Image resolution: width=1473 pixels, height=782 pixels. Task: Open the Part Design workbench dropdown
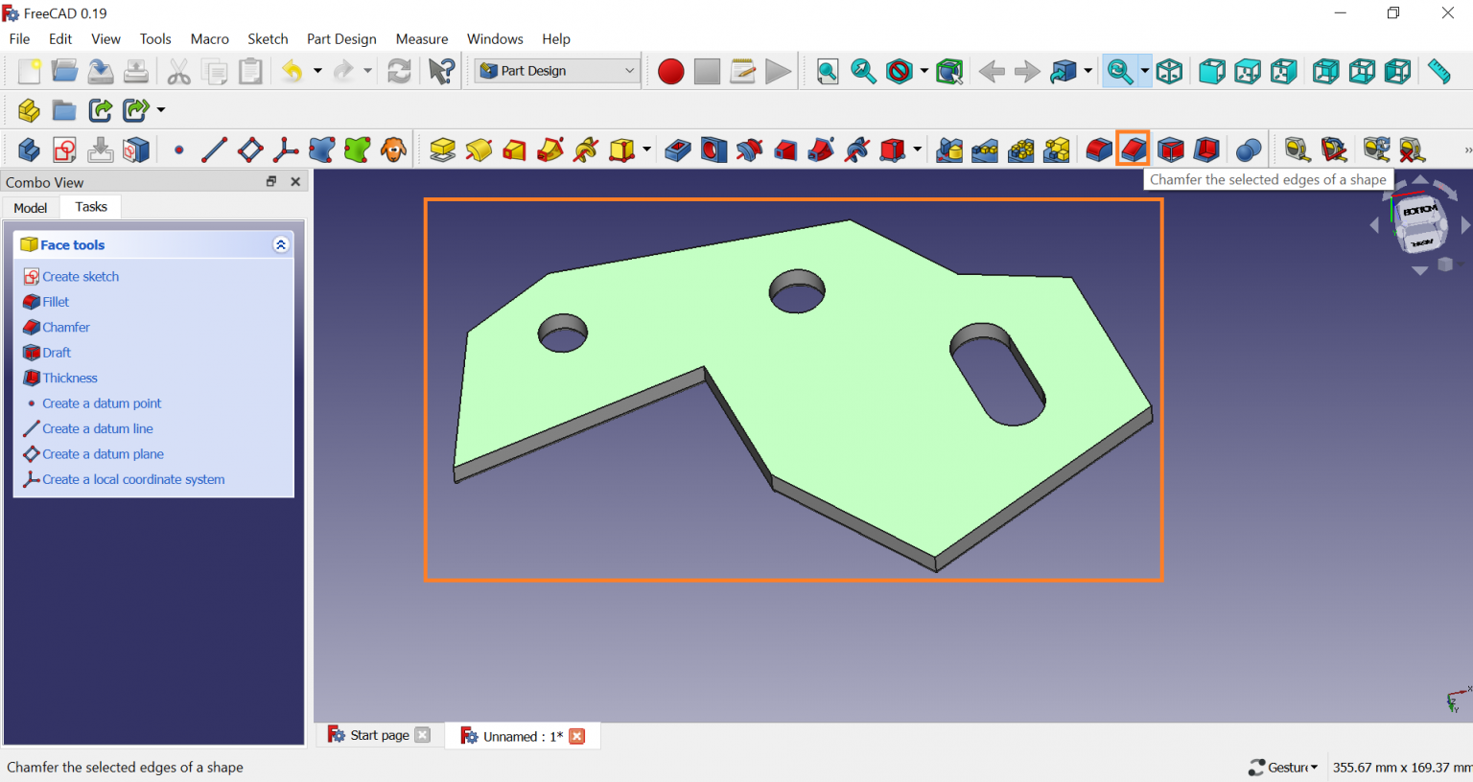click(557, 71)
